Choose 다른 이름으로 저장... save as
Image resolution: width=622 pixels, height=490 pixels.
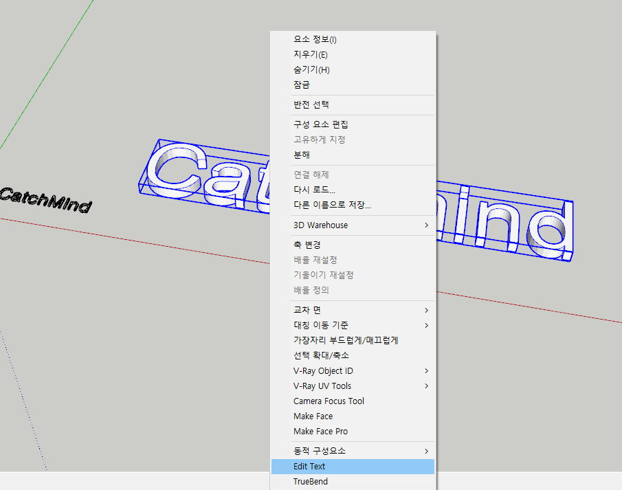click(353, 205)
